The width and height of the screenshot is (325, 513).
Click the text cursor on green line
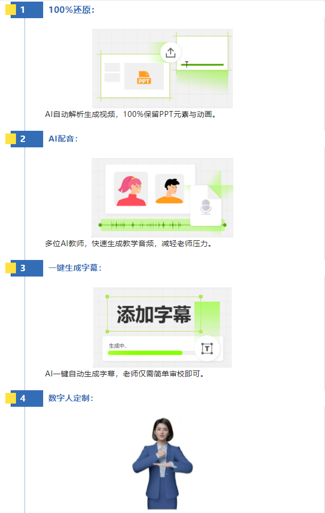tap(186, 64)
